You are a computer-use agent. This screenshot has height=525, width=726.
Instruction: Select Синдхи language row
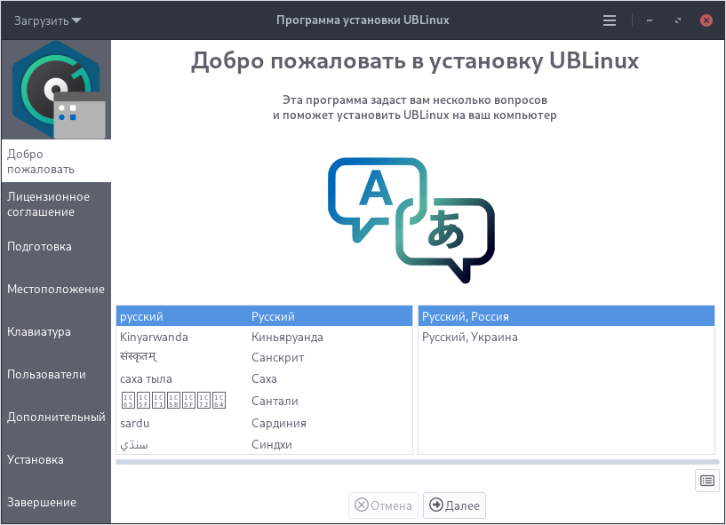coord(264,444)
